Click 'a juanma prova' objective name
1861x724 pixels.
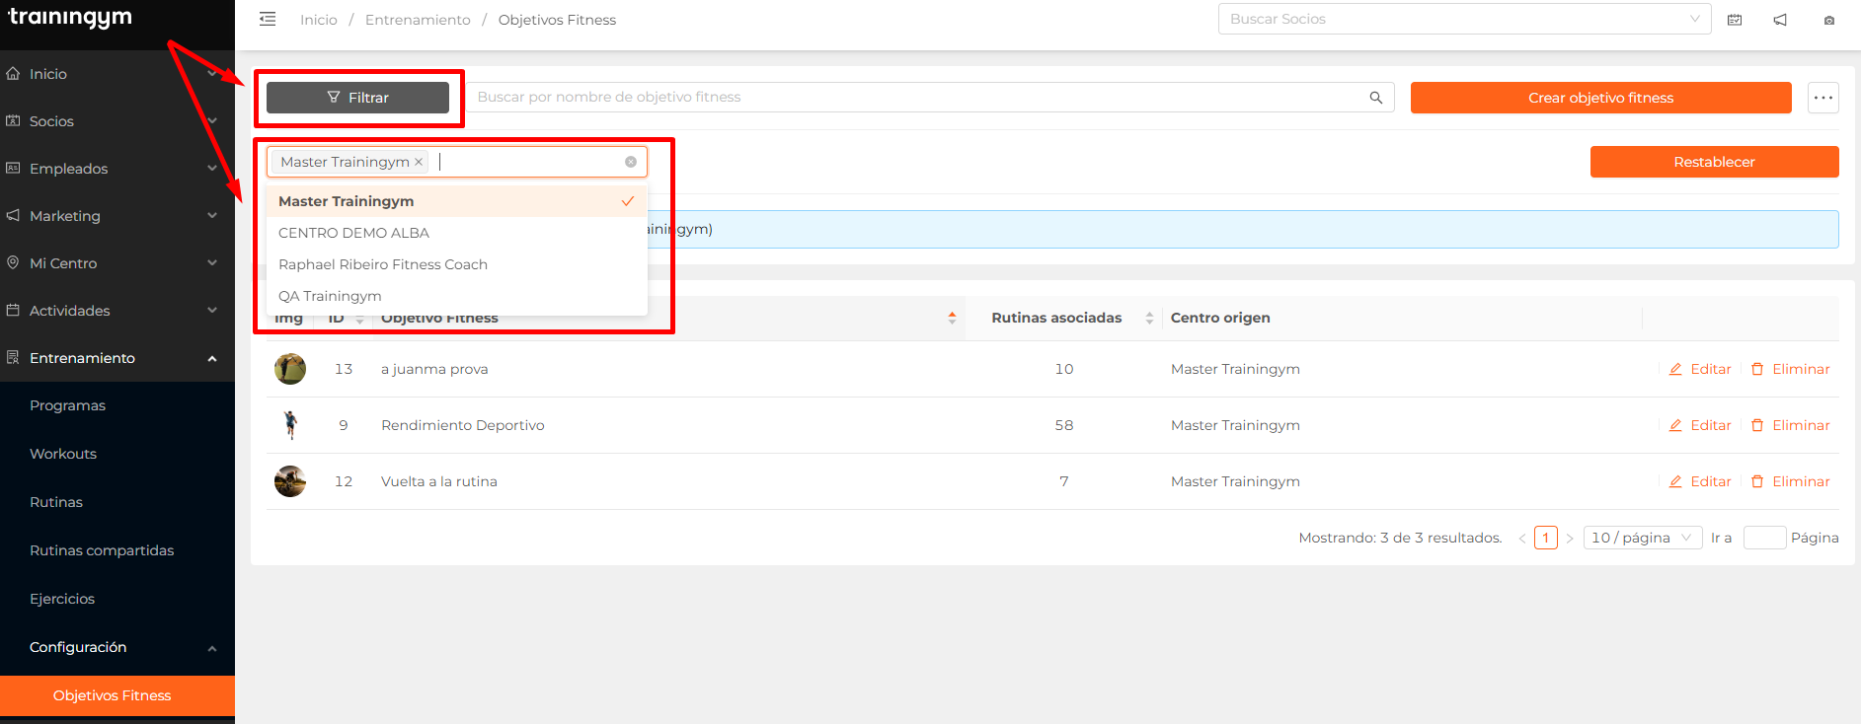tap(434, 369)
